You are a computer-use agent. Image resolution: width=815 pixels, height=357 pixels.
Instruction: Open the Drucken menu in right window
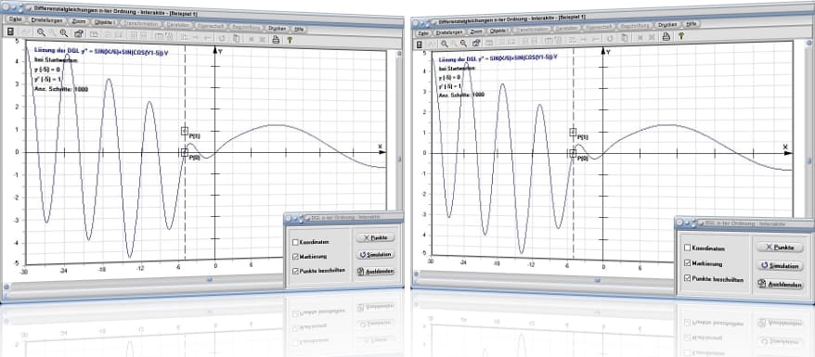[x=666, y=24]
